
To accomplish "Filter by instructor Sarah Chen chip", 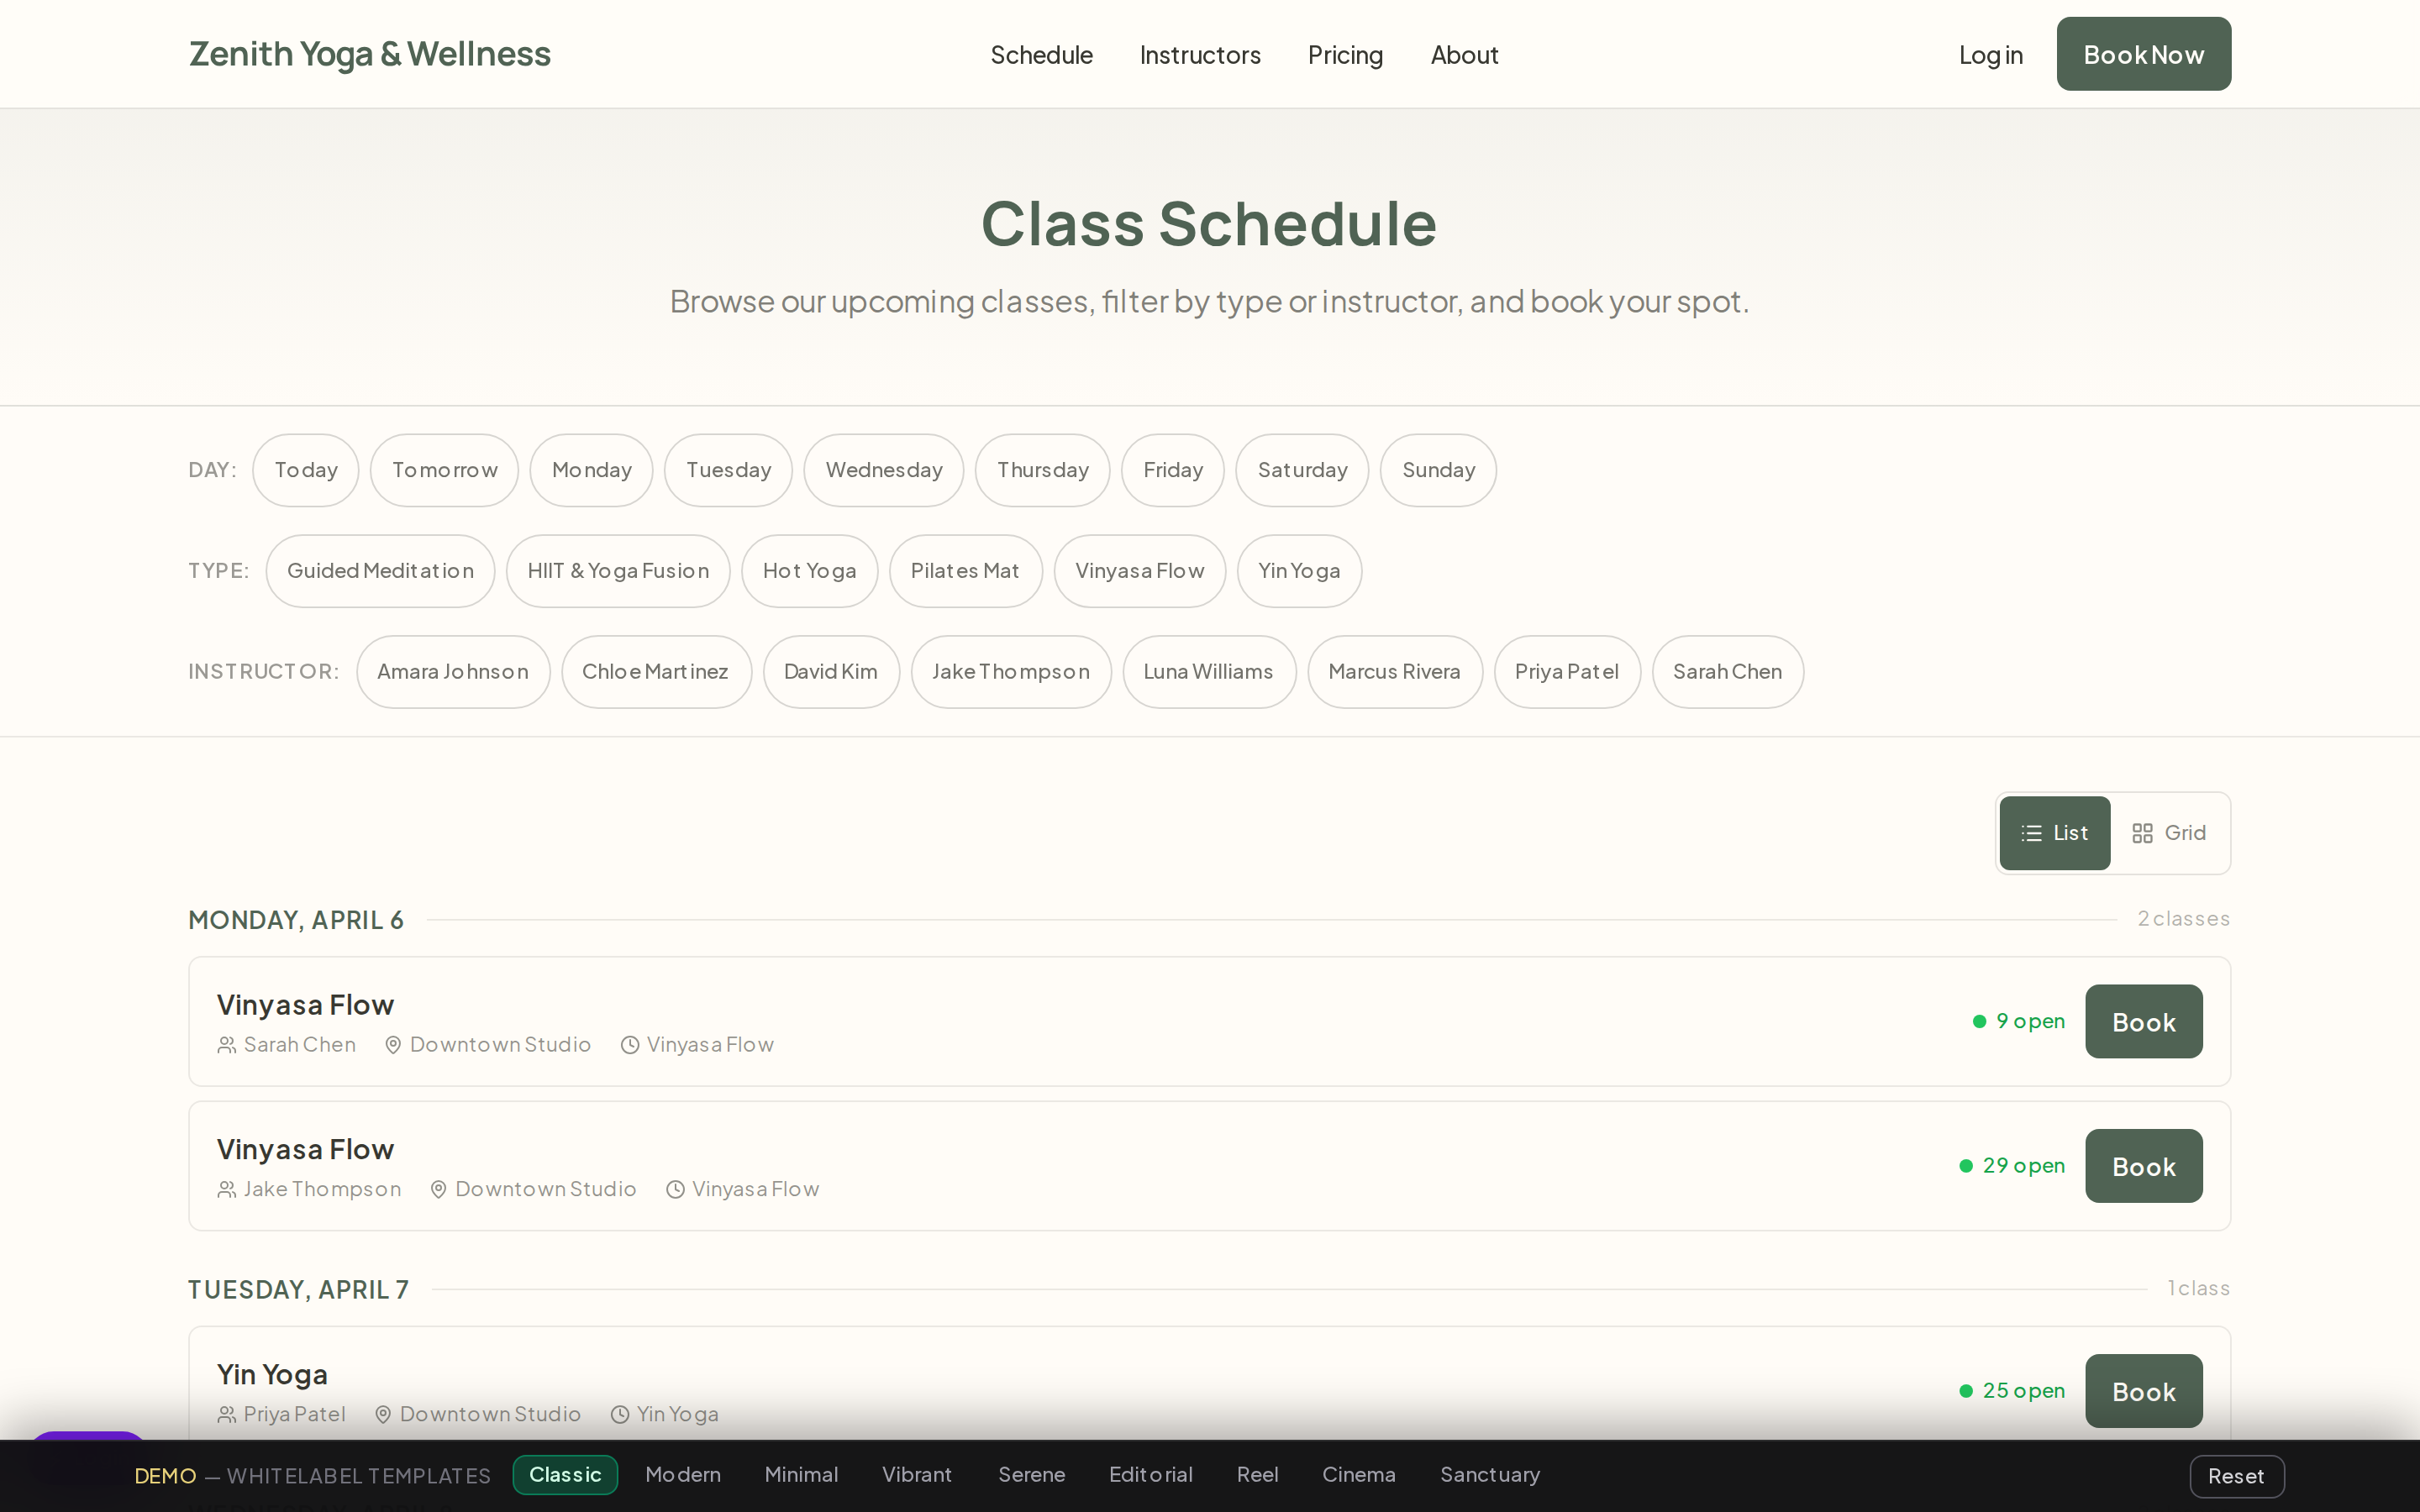I will (1728, 672).
